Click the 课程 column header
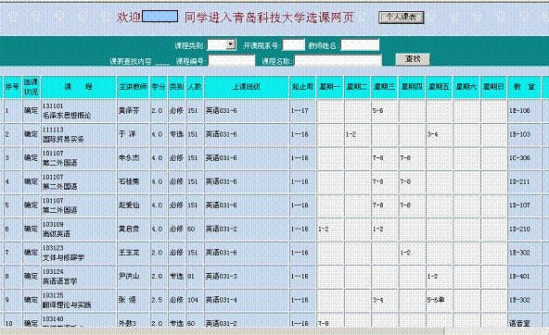549x335 pixels. [79, 87]
